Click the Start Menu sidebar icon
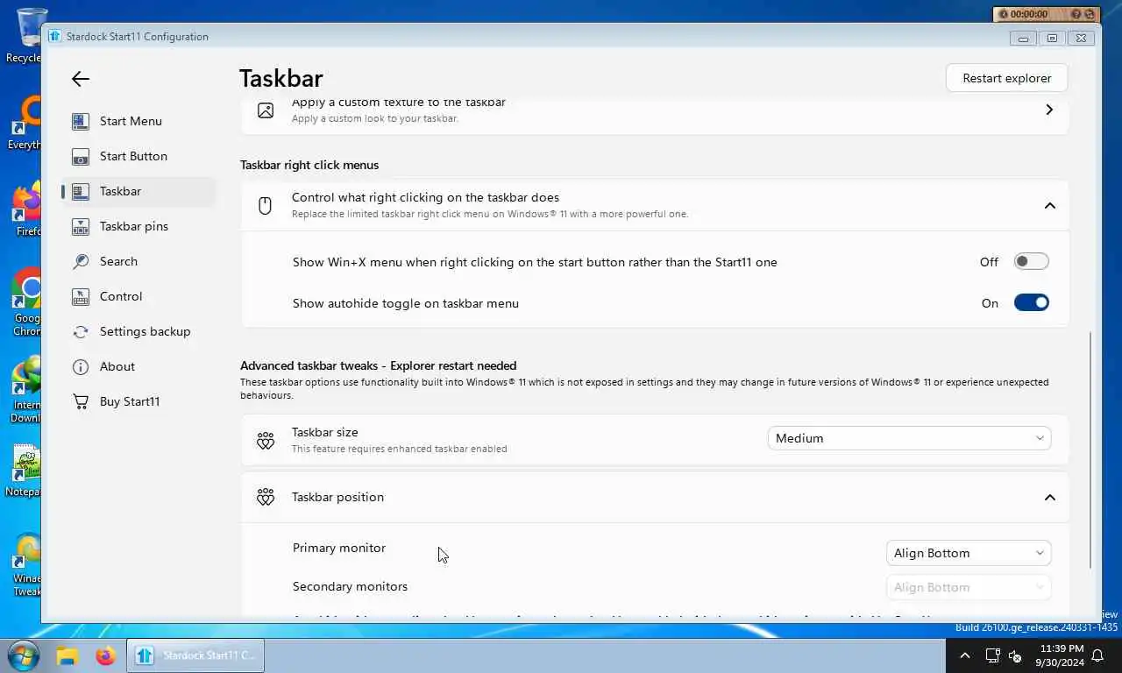Screen dimensions: 1122x673 click(x=81, y=121)
